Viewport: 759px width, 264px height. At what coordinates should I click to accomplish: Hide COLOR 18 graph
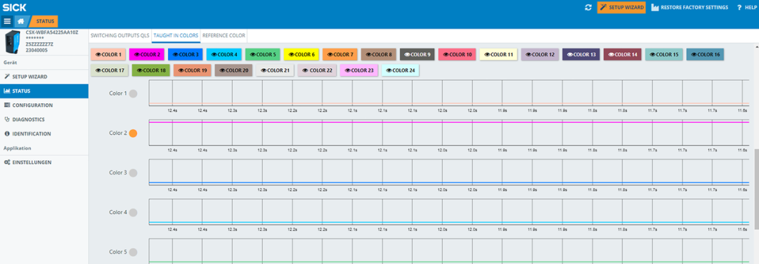tap(150, 71)
